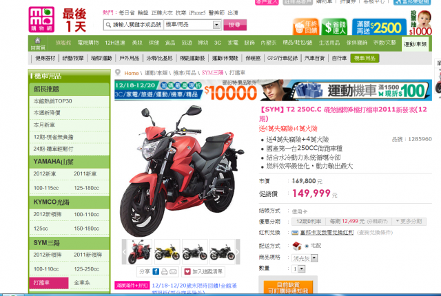Screen dimensions: 441x296
Task: Expand the 更多分期 installment options
Action: [409, 221]
